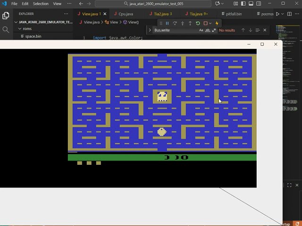
Task: Switch to the Cpu.java tab
Action: (x=126, y=14)
